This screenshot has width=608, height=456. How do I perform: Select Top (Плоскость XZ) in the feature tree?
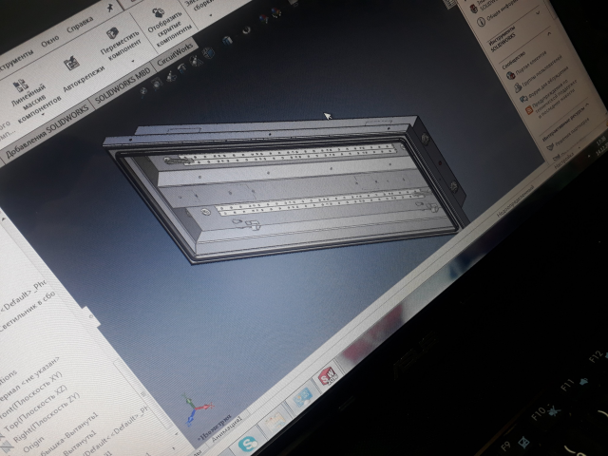tap(36, 409)
